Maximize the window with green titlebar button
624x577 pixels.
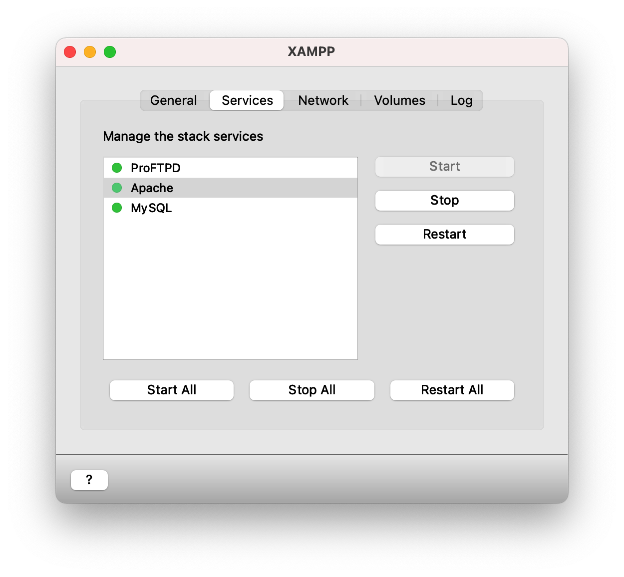[x=110, y=52]
